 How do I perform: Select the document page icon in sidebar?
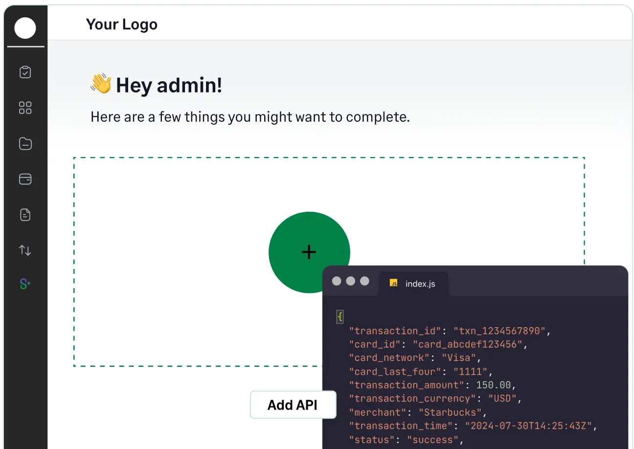point(25,215)
